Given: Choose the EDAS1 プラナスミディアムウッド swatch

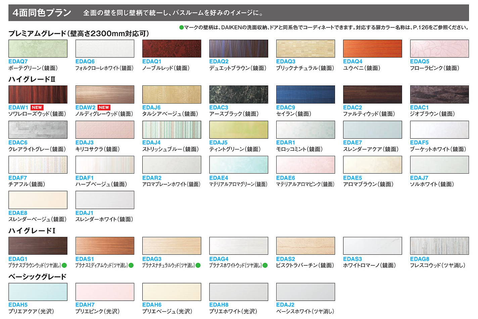Looking at the screenshot, I should point(105,246).
